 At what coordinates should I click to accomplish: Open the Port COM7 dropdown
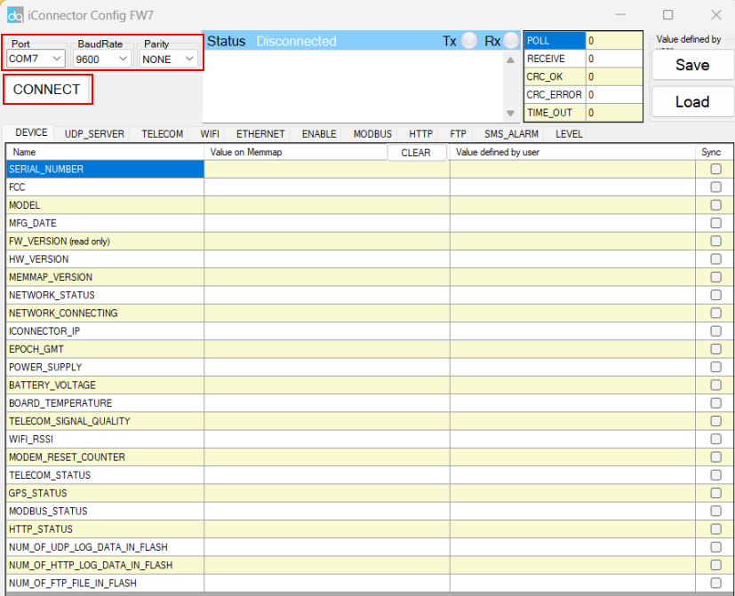click(36, 59)
